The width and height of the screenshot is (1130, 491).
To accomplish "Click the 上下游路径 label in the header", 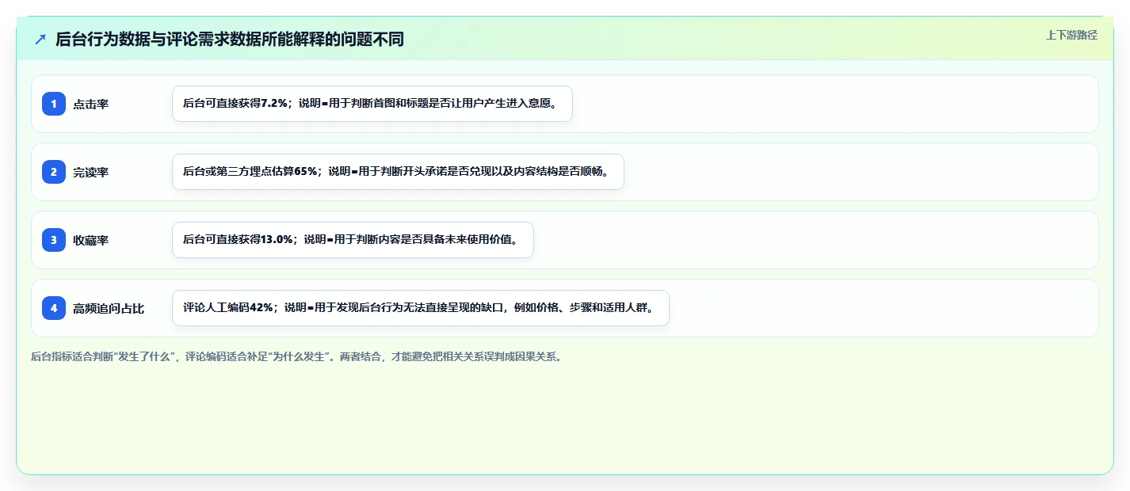I will [1071, 35].
